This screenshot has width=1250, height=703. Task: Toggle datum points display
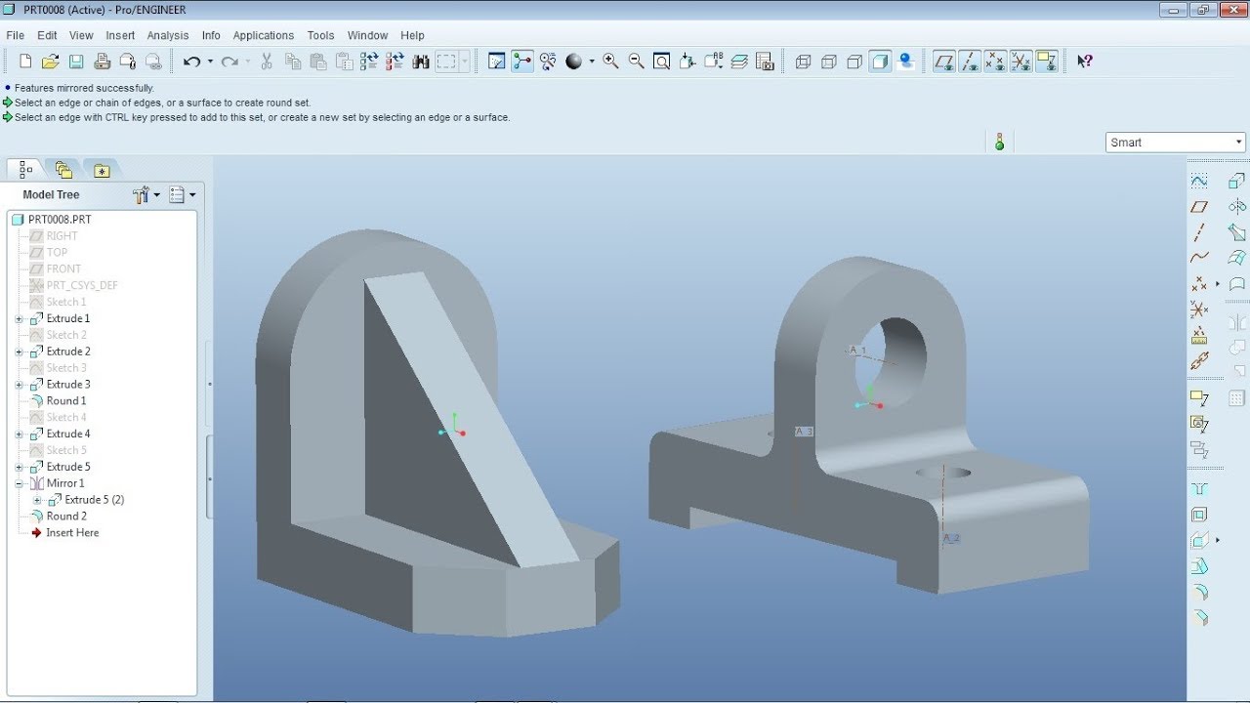pos(995,62)
